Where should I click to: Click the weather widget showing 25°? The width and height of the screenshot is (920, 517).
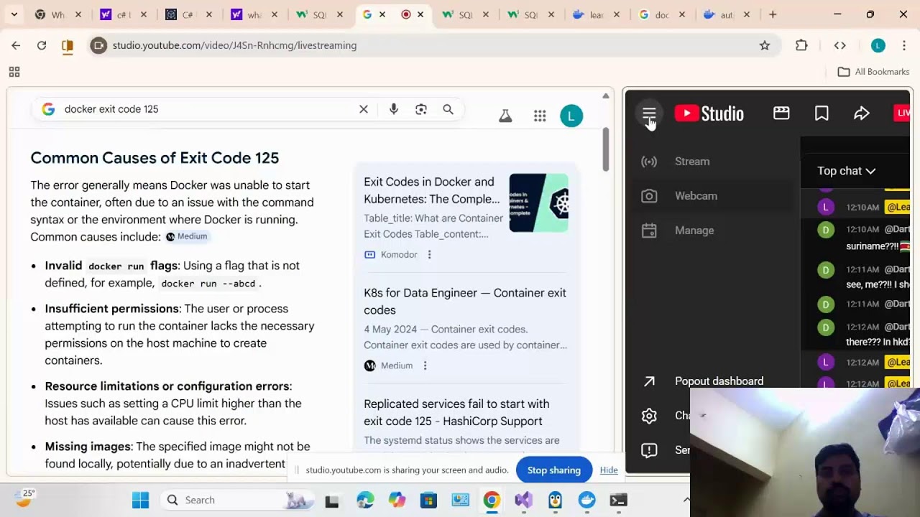pyautogui.click(x=24, y=498)
